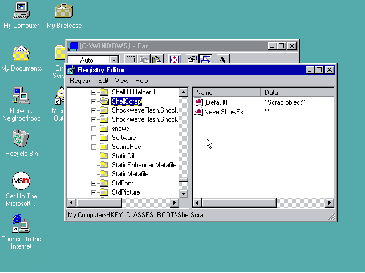Click the Background icon in Far toolbar
Viewport: 365px width, 273px height.
click(205, 60)
